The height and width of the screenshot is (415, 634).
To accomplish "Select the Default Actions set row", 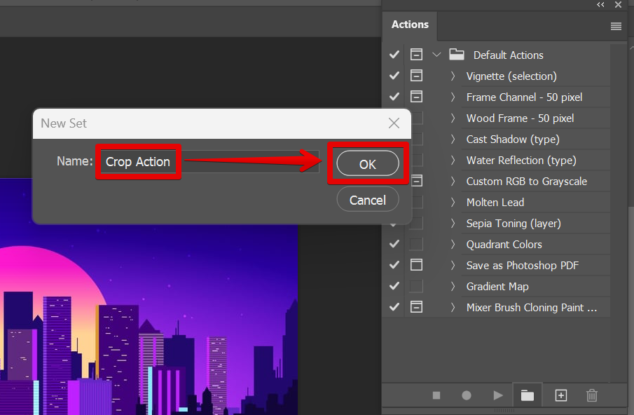I will pos(509,55).
